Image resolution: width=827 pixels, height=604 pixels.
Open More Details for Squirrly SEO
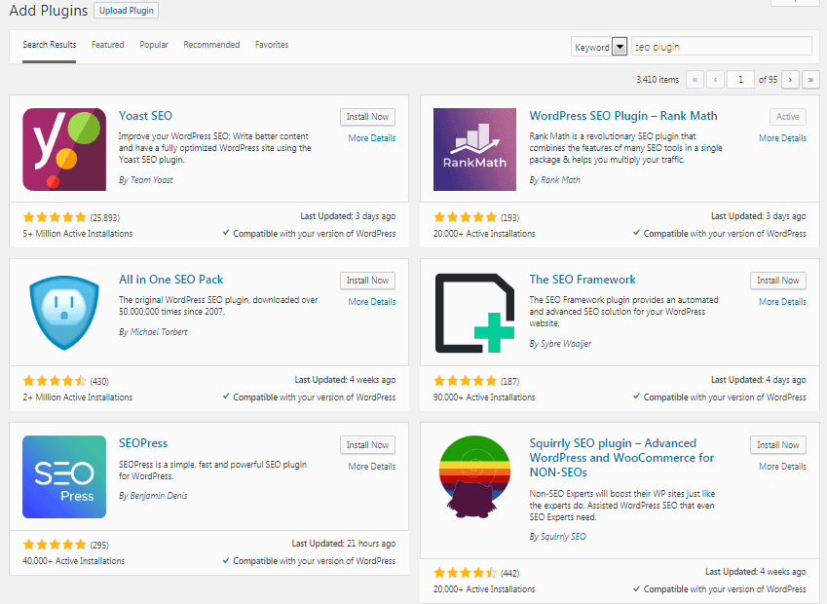783,467
